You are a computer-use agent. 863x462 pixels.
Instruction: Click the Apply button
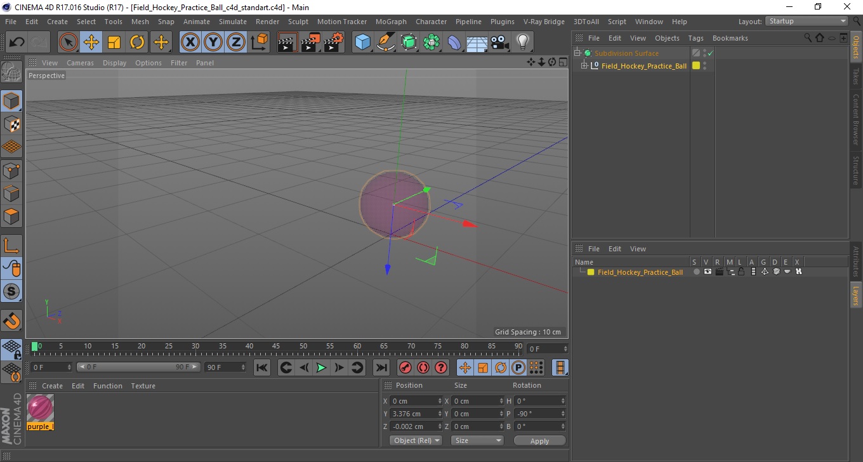(x=539, y=441)
